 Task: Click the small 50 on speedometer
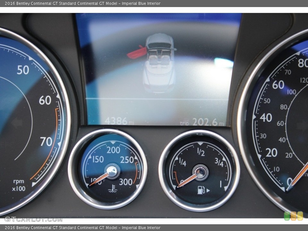(267, 101)
